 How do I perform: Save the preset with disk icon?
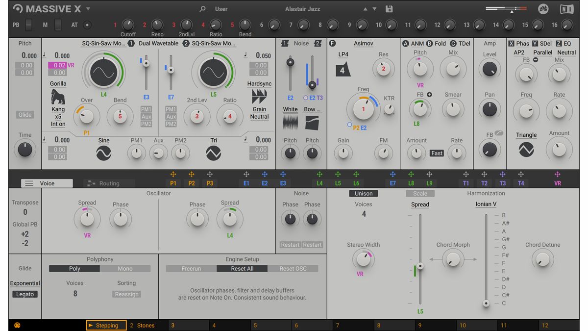click(x=389, y=9)
